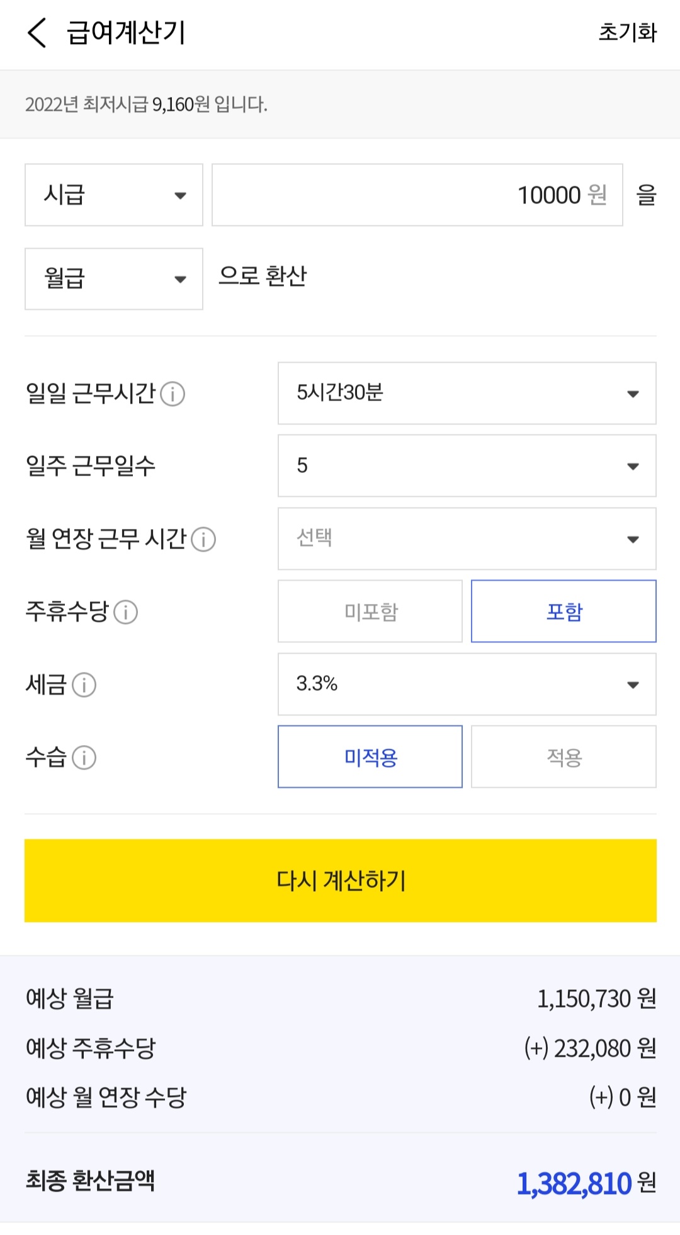The height and width of the screenshot is (1235, 680).
Task: Open the 월급 conversion dropdown
Action: tap(114, 279)
